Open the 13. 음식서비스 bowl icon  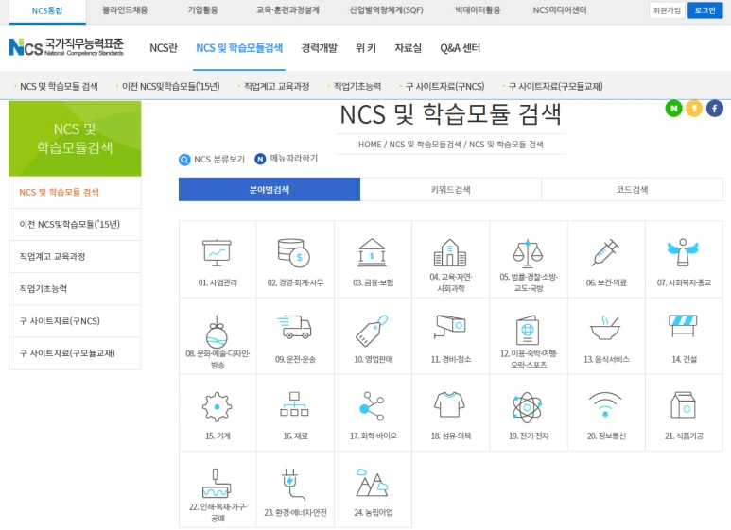tap(605, 329)
